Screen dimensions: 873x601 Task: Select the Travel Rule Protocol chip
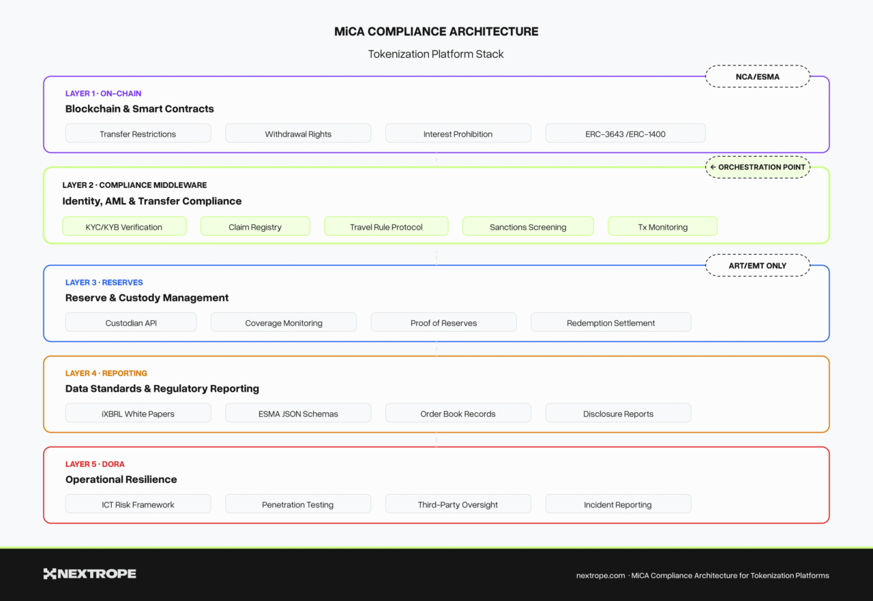tap(386, 227)
